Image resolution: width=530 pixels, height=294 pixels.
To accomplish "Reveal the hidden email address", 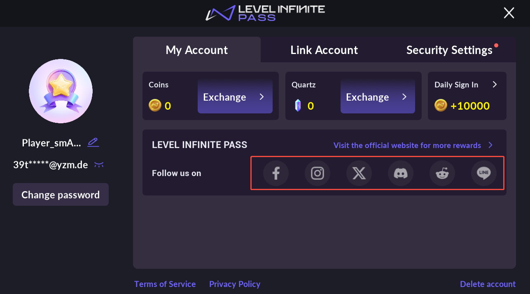I will point(99,165).
